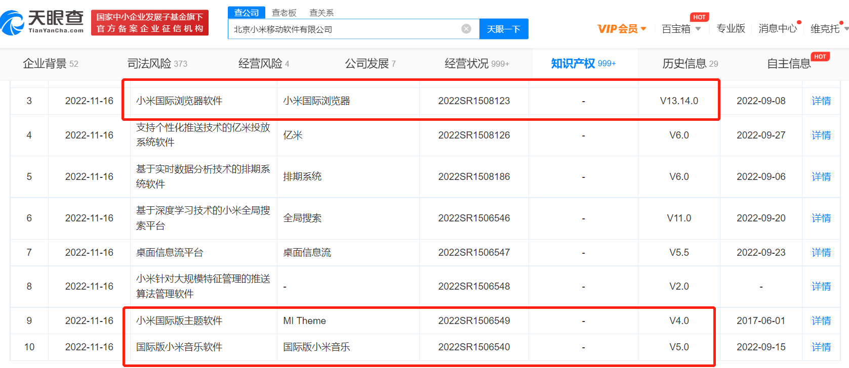The width and height of the screenshot is (849, 368).
Task: Click the red official-filing banner
Action: click(x=150, y=23)
